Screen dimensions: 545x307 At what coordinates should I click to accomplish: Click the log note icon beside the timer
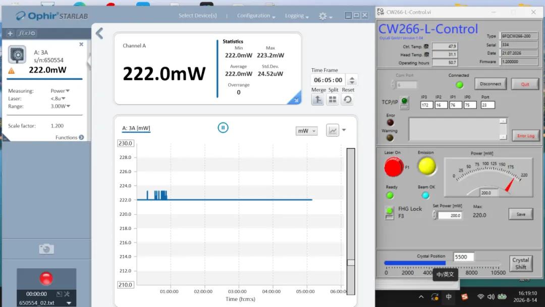[x=59, y=294]
